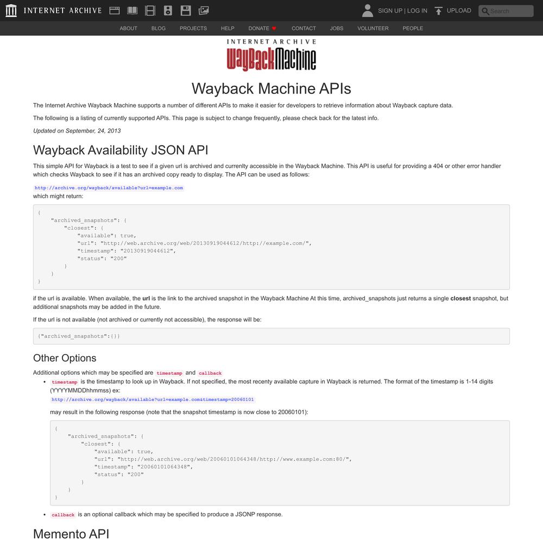The image size is (543, 543).
Task: Click the Wayback Machine logo
Action: click(271, 55)
